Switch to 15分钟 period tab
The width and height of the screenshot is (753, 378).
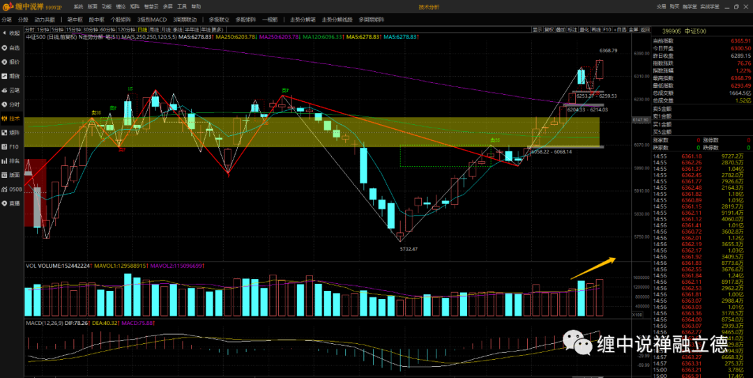[73, 30]
